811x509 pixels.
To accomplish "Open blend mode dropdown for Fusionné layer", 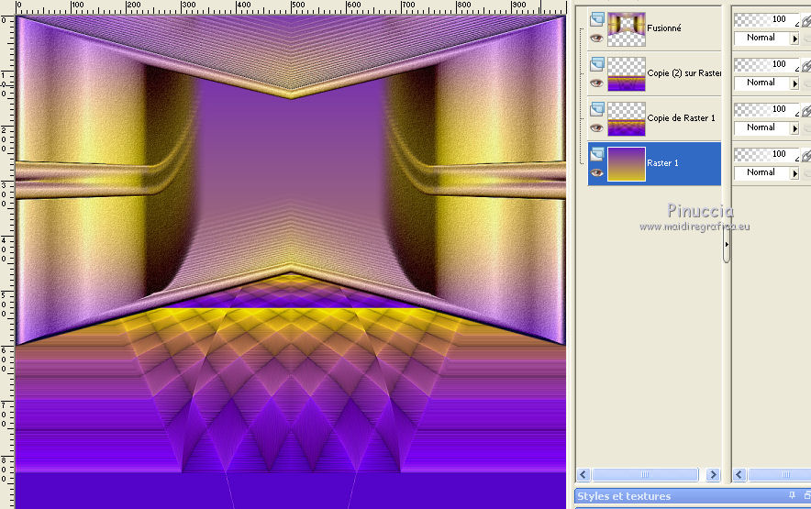I will [x=794, y=39].
